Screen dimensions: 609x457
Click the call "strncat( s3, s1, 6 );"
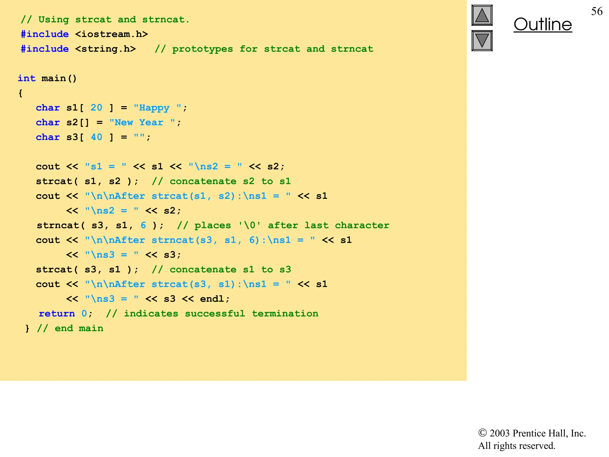100,226
